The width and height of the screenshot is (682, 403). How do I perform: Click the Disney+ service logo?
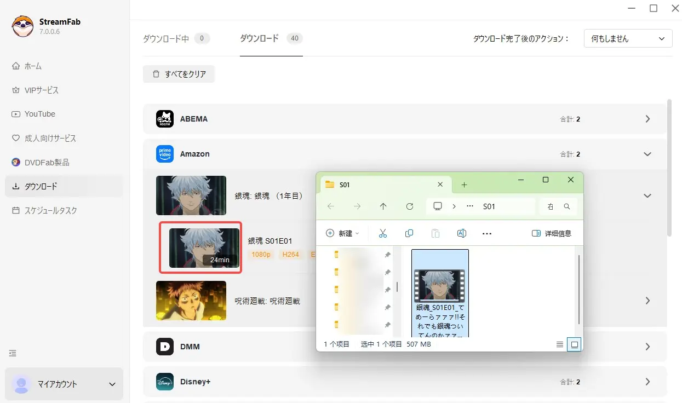click(165, 382)
